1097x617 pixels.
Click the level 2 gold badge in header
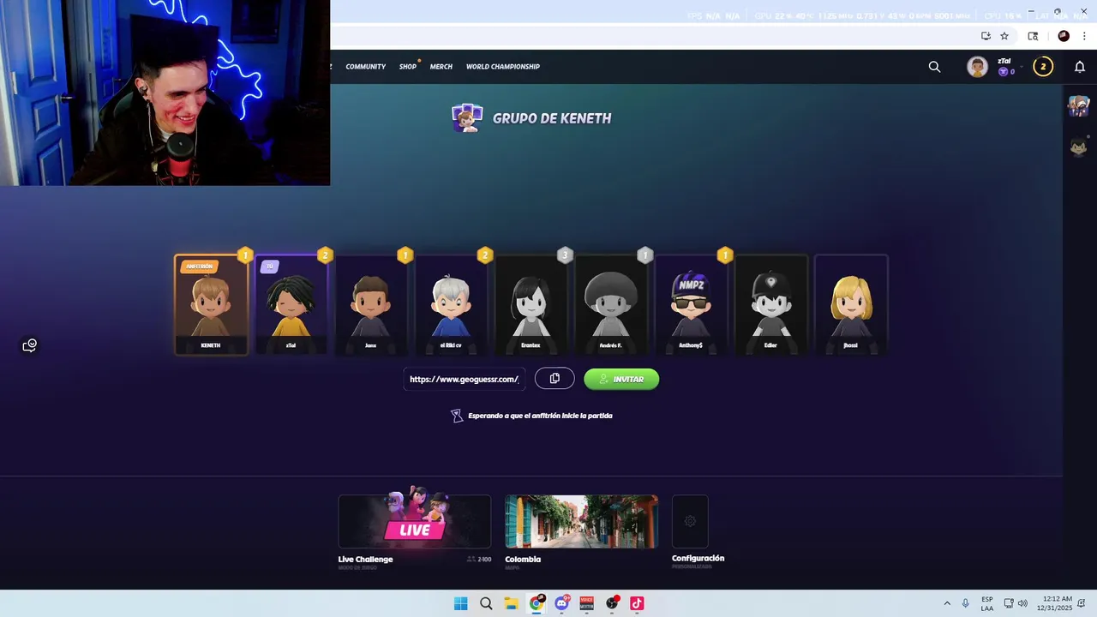click(x=1043, y=67)
